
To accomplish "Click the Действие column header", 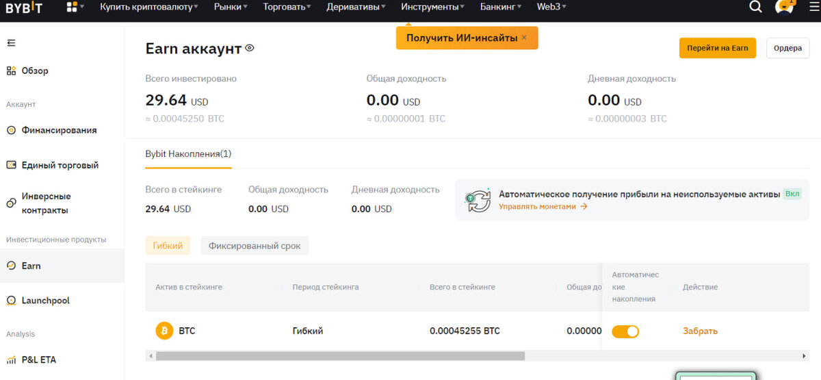I will click(x=700, y=287).
